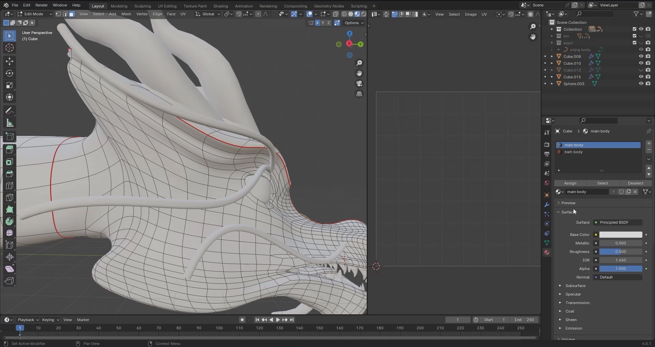This screenshot has width=655, height=347.
Task: Select the Move tool in the toolbar
Action: tap(10, 61)
